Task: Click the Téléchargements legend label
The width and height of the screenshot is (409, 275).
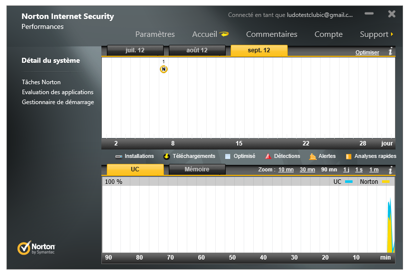Action: pyautogui.click(x=194, y=156)
